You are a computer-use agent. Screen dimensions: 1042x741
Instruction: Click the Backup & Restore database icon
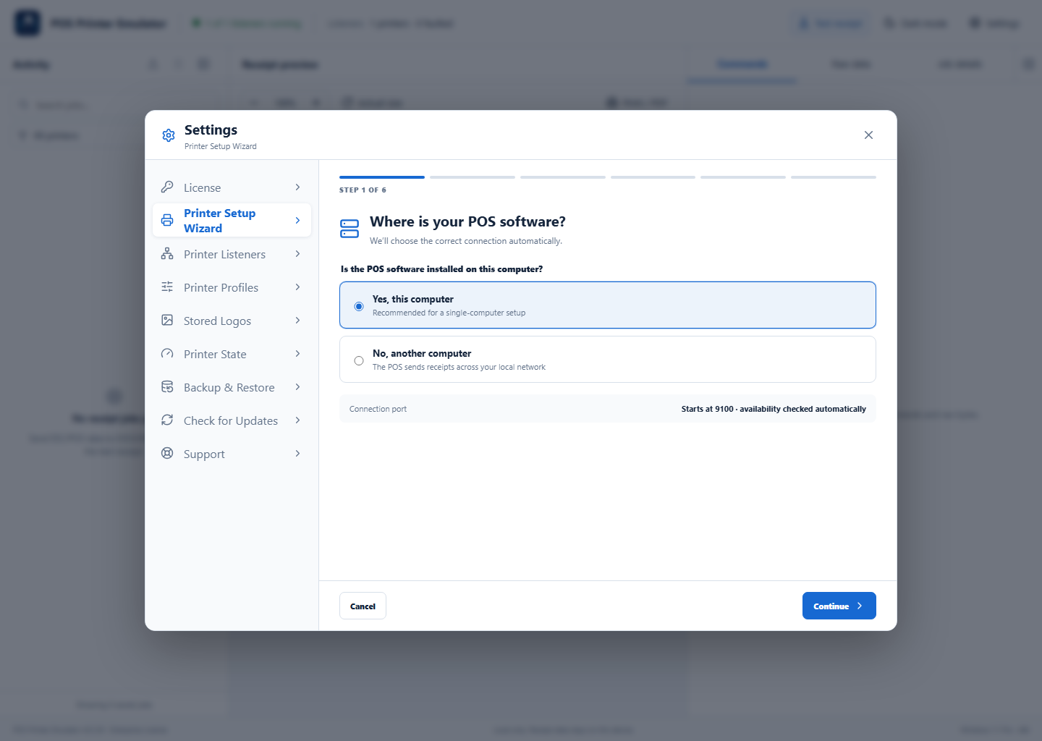coord(167,386)
